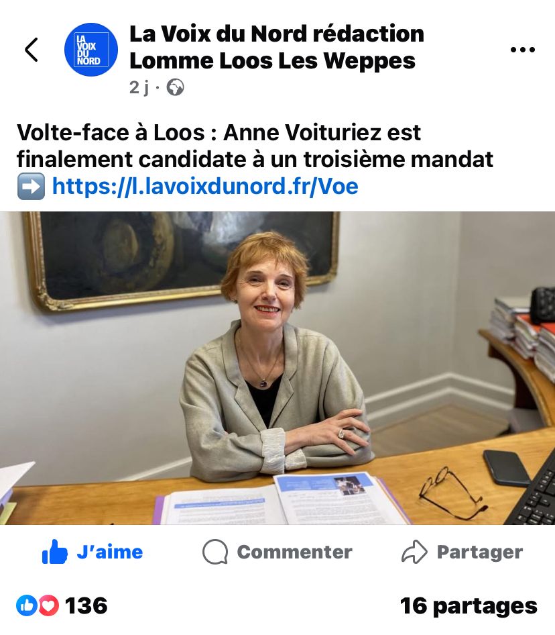Open the La Voix du Nord profile logo
The image size is (555, 635).
(91, 50)
